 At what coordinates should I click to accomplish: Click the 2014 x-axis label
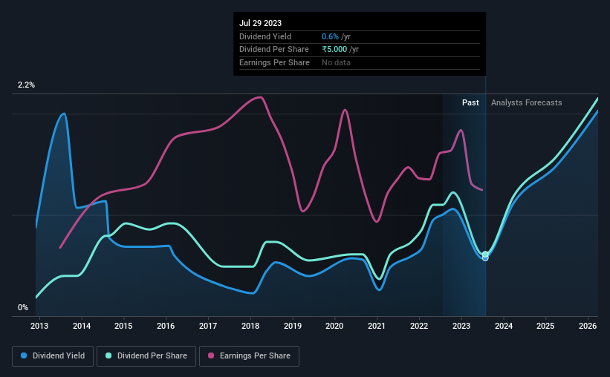[x=82, y=326]
